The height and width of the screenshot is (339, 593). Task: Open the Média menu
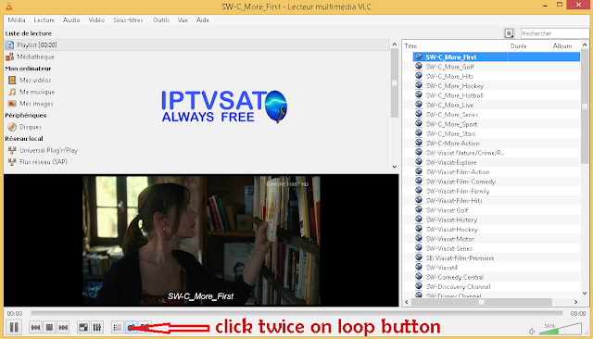pos(17,20)
